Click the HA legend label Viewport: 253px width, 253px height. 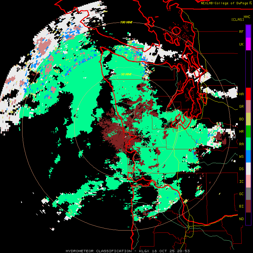(x=241, y=94)
